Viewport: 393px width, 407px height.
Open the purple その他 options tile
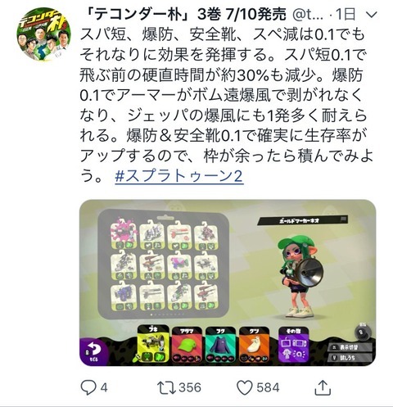pyautogui.click(x=294, y=344)
